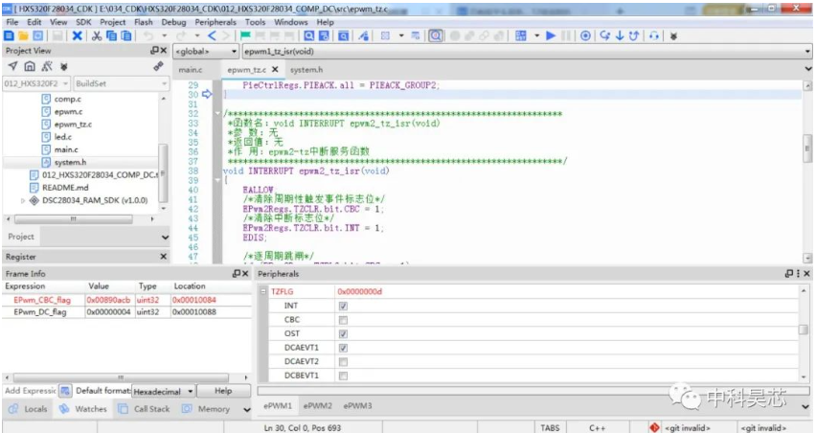
Task: Open the Locals tab
Action: click(x=29, y=409)
